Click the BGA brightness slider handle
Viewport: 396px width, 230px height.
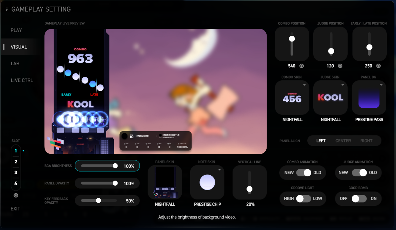[115, 166]
